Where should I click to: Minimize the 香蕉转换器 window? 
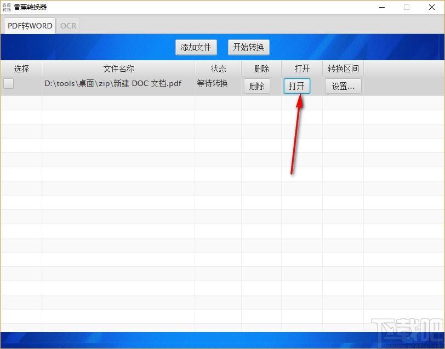pyautogui.click(x=382, y=7)
